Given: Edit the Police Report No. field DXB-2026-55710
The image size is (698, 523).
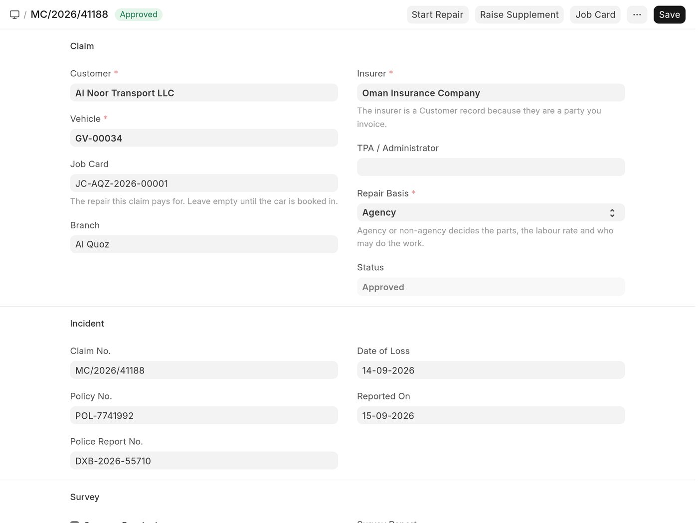Looking at the screenshot, I should click(204, 461).
